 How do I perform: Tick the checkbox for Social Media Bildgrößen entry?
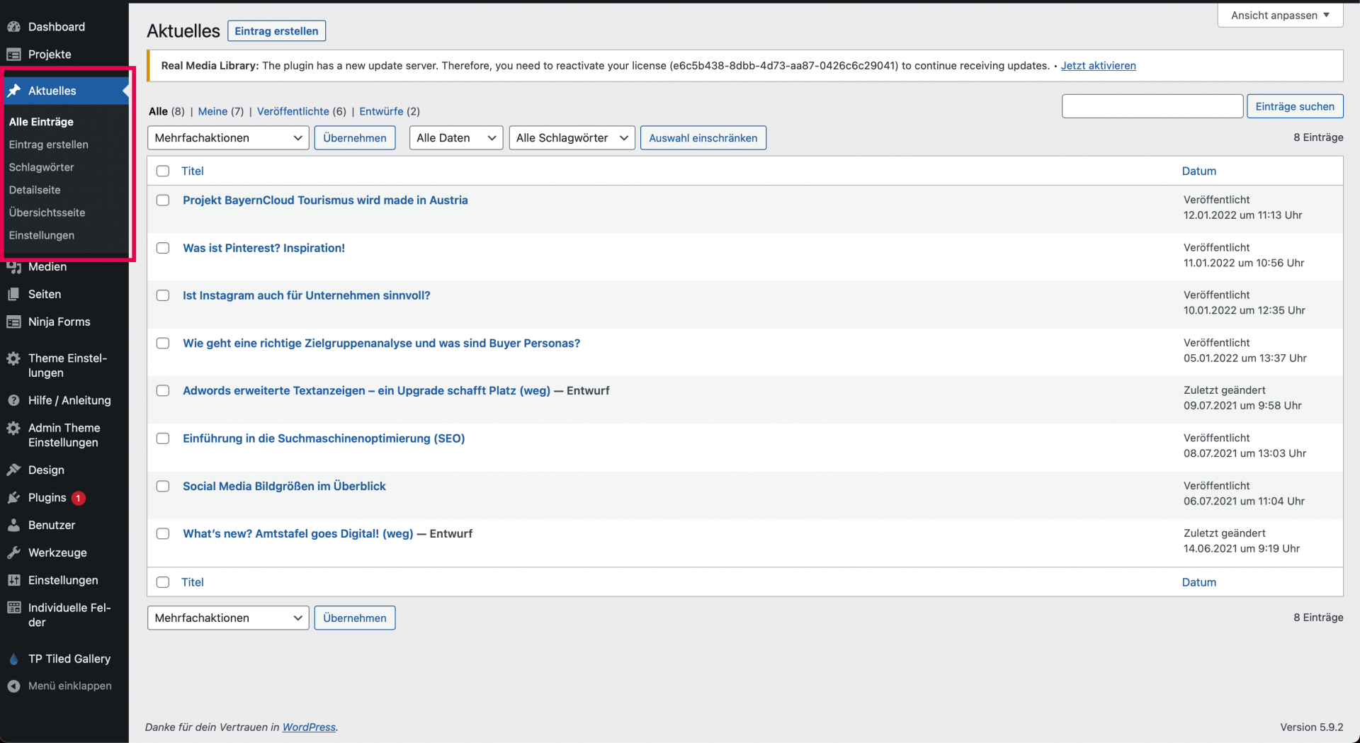[163, 487]
